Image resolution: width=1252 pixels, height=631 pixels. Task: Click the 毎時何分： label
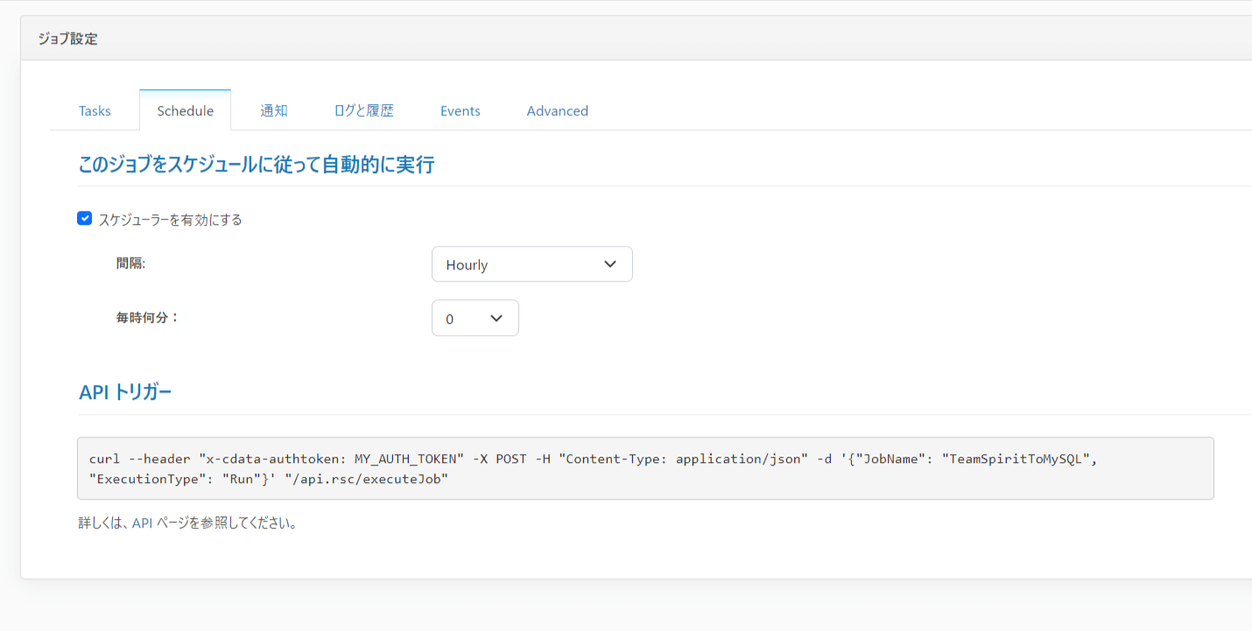tap(148, 317)
